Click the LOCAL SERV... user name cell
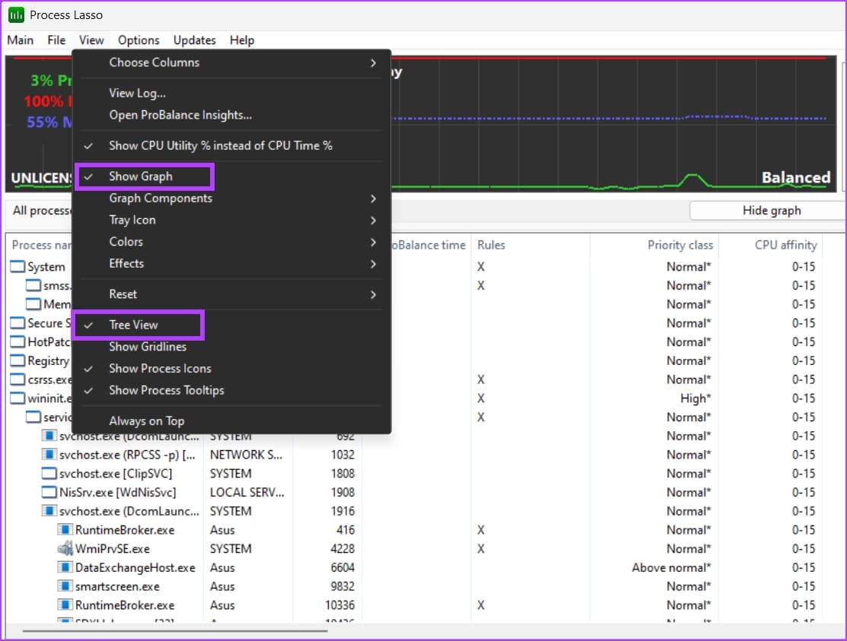 [247, 492]
